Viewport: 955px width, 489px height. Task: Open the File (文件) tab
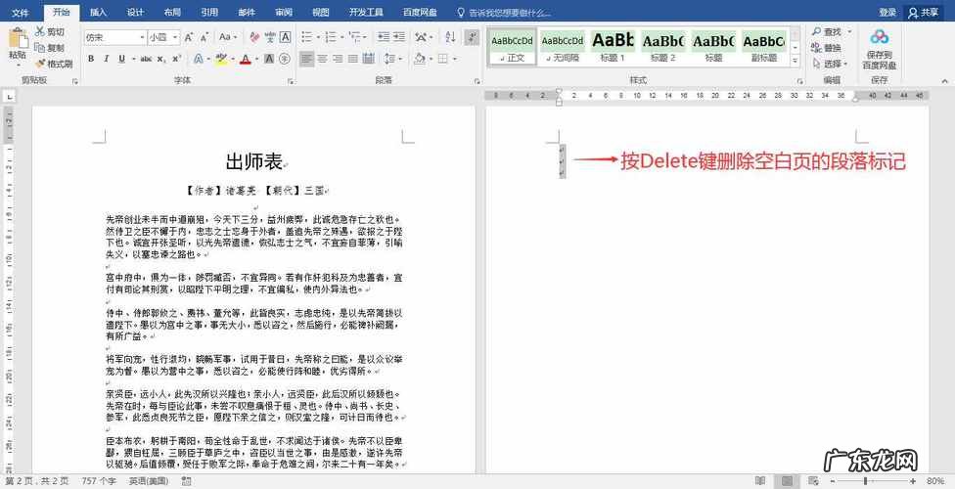point(21,12)
